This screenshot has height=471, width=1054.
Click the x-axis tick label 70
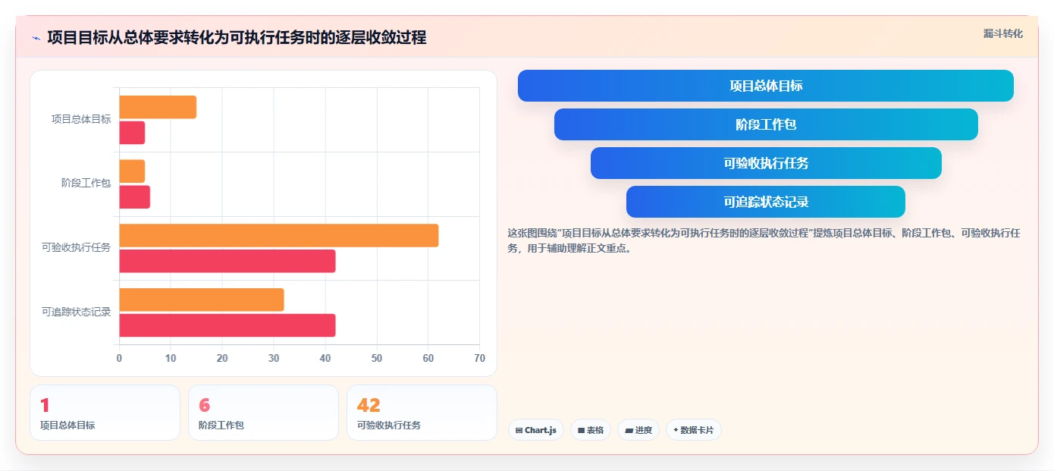tap(479, 358)
